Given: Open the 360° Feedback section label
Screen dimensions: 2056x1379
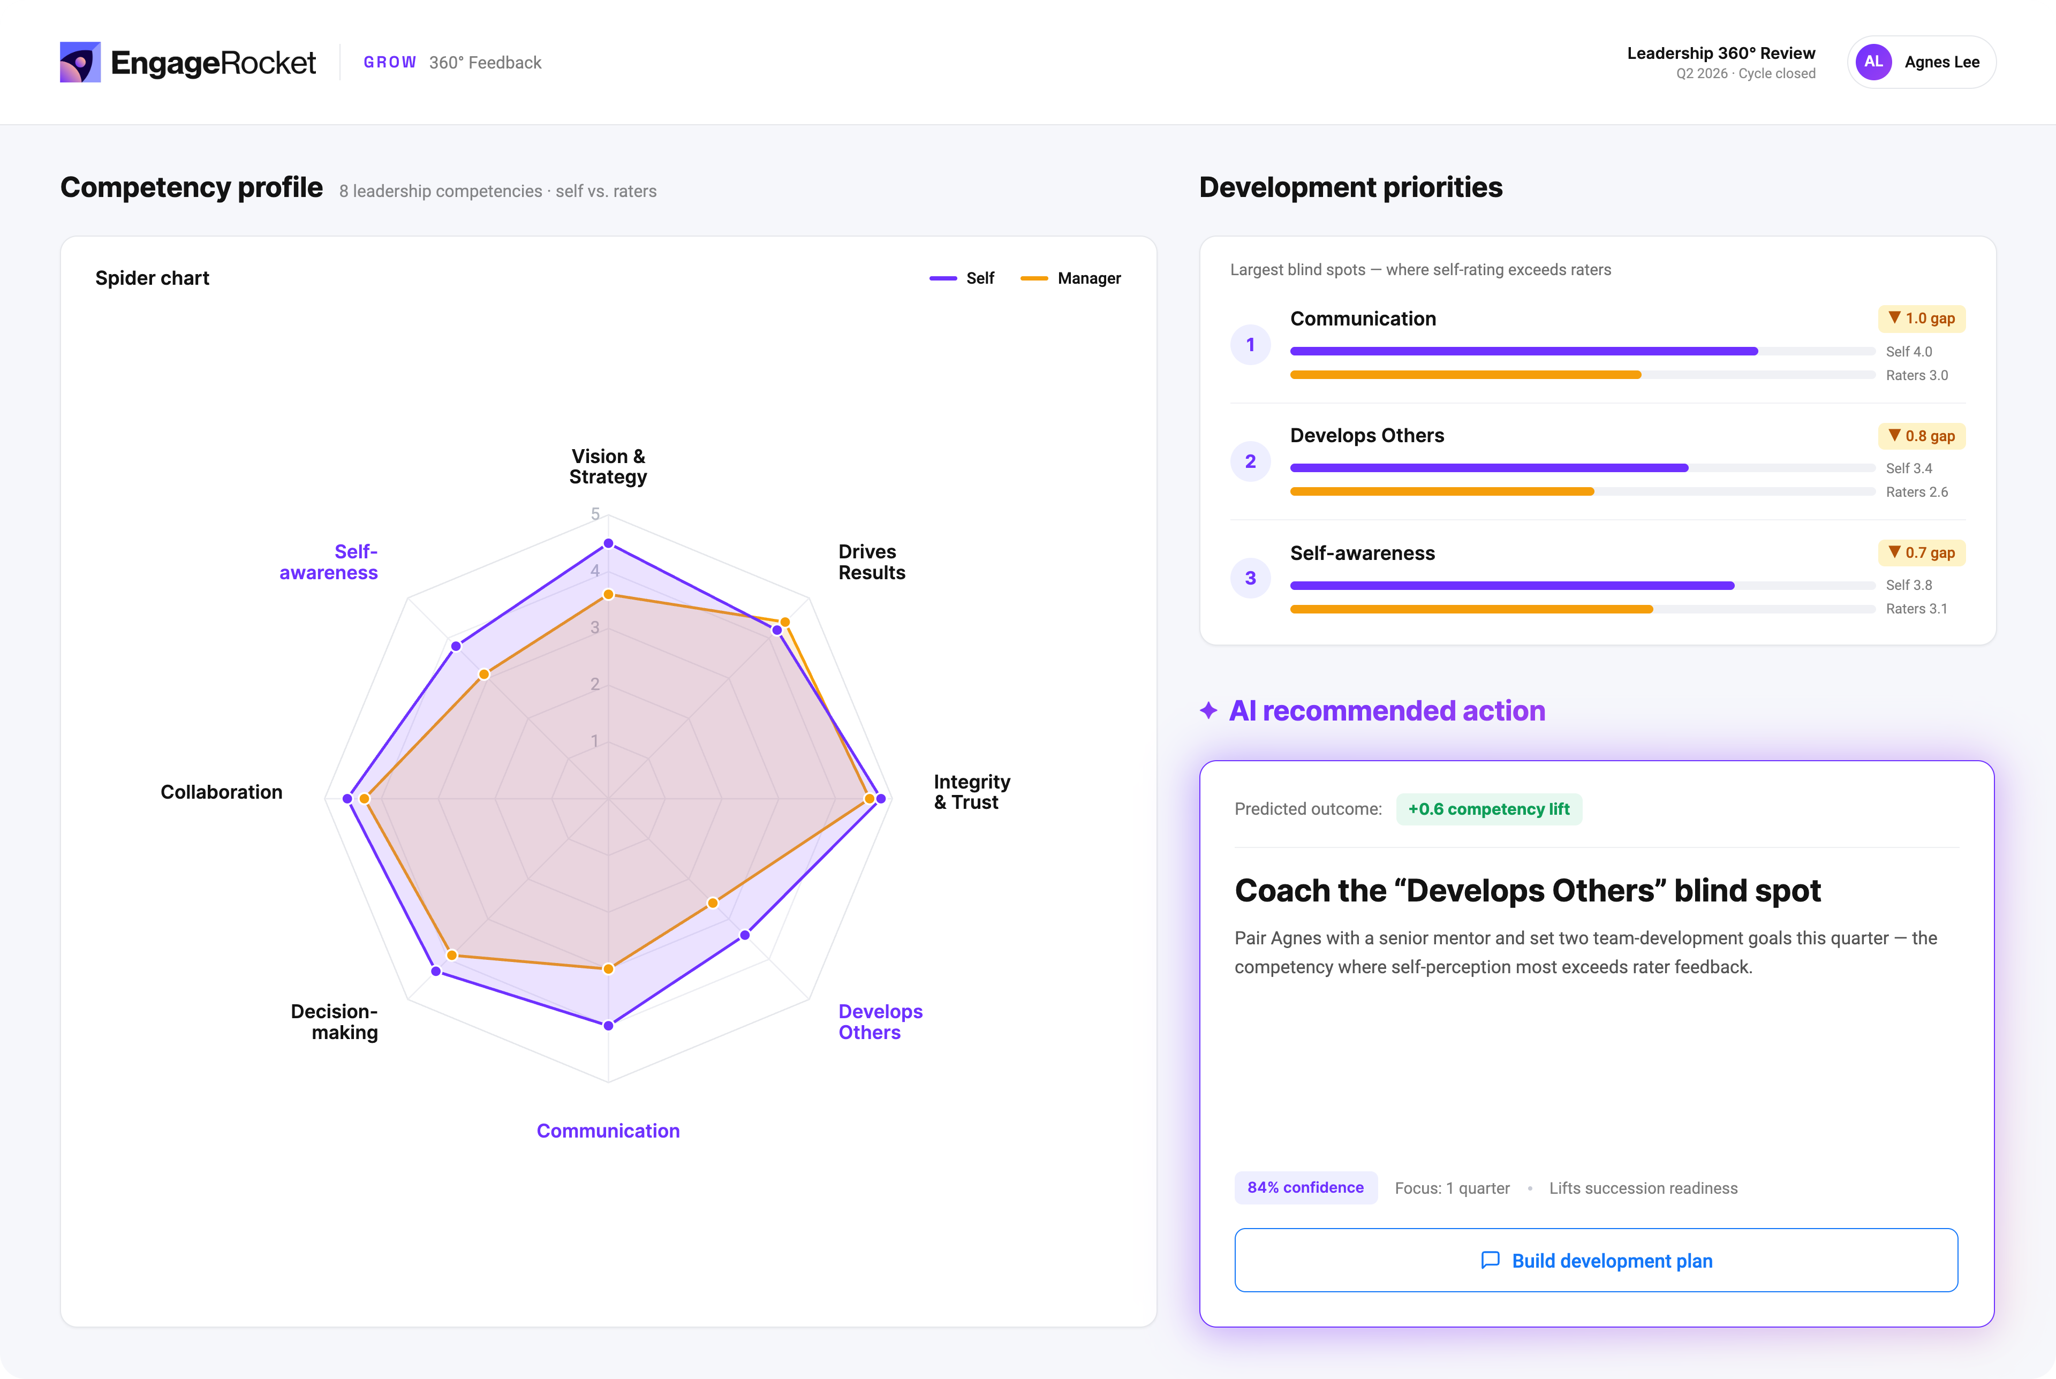Looking at the screenshot, I should click(x=486, y=63).
